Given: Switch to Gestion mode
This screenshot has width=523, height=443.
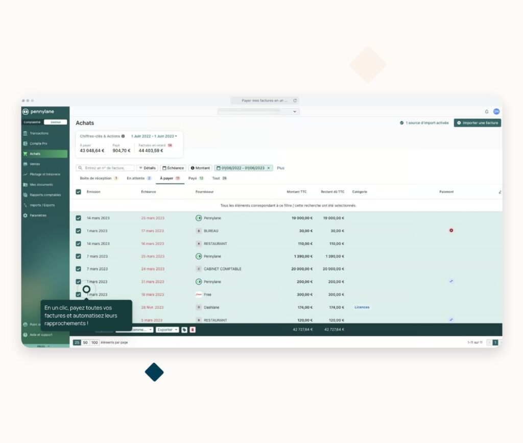Looking at the screenshot, I should [x=55, y=122].
